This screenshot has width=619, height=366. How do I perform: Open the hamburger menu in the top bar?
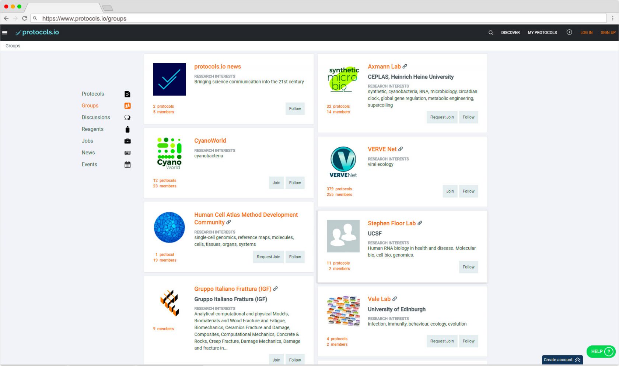5,32
